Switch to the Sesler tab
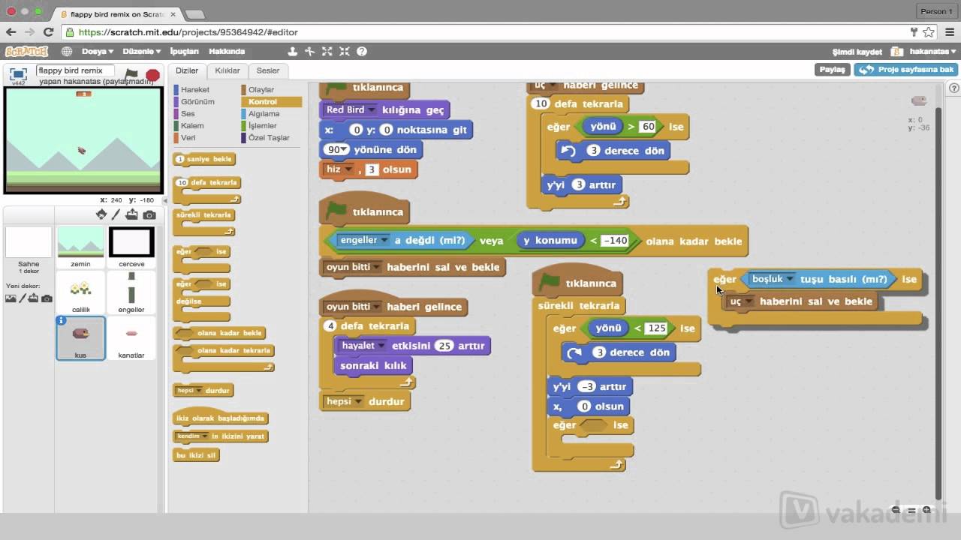Screen dimensions: 961x540 (x=268, y=70)
